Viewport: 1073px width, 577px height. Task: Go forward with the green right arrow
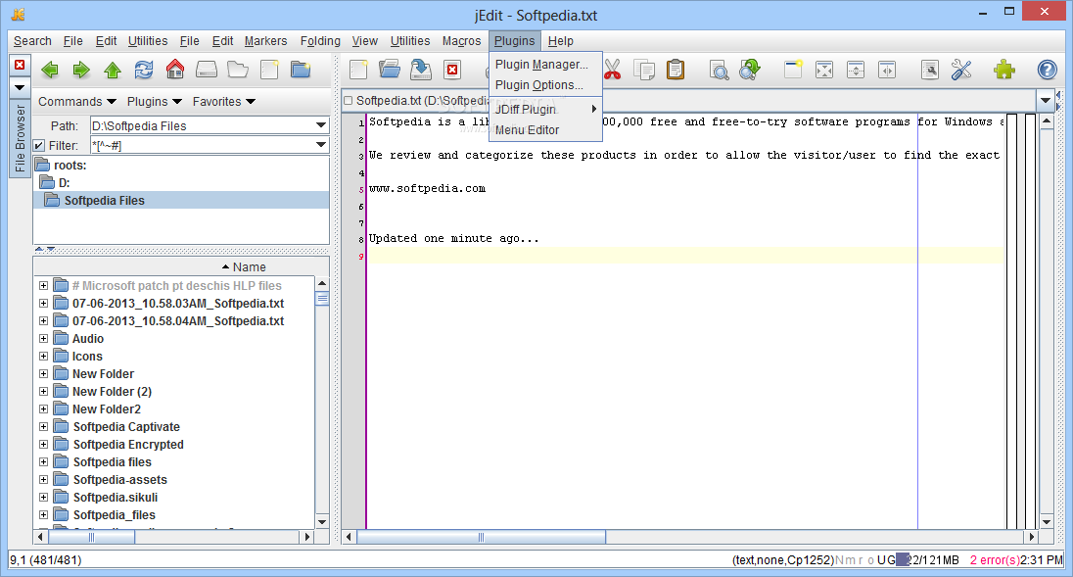(81, 70)
